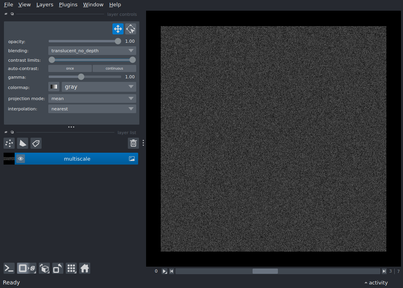Add a new Labels layer
The image size is (403, 288).
[x=36, y=143]
